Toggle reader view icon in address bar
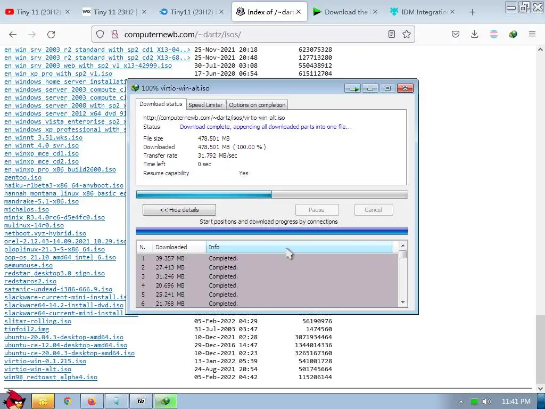The height and width of the screenshot is (409, 545). point(391,34)
